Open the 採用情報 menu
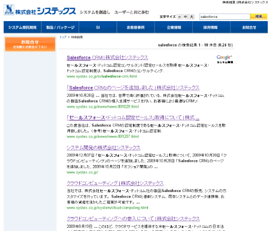The height and width of the screenshot is (231, 271). (x=211, y=27)
